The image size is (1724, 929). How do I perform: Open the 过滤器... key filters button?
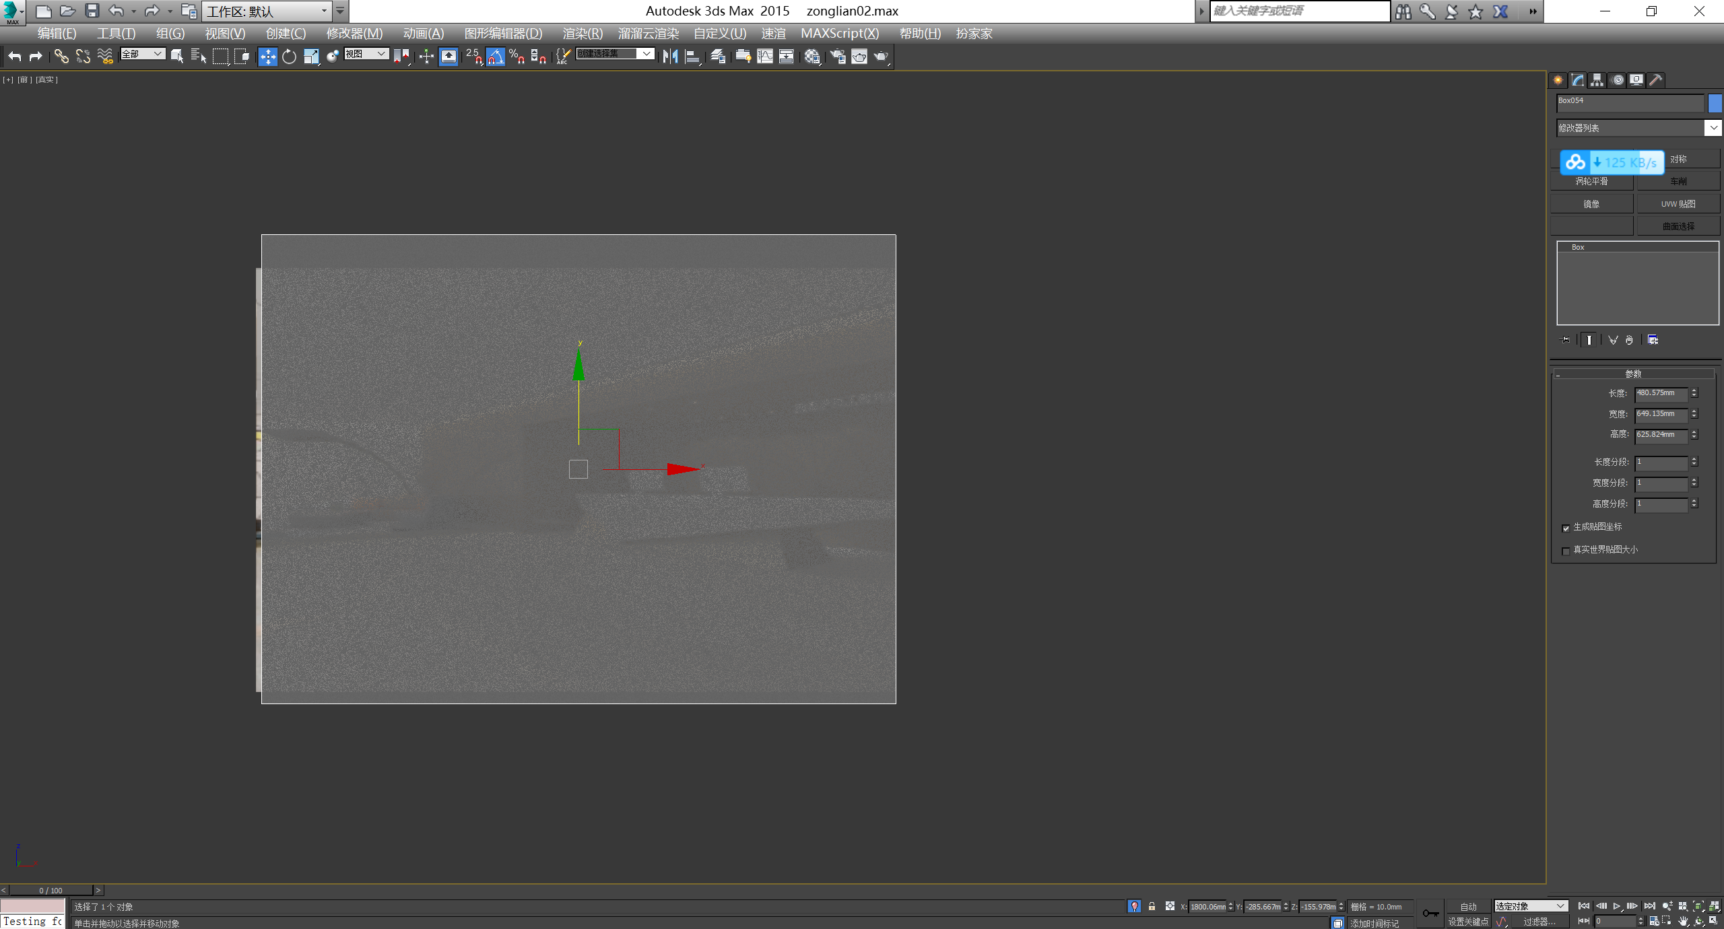(1539, 922)
